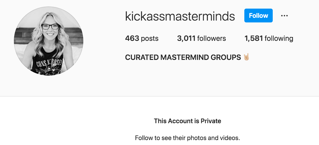This screenshot has height=145, width=319.
Task: Click the CURATED MASTERMIND GROUPS bio text
Action: [183, 57]
